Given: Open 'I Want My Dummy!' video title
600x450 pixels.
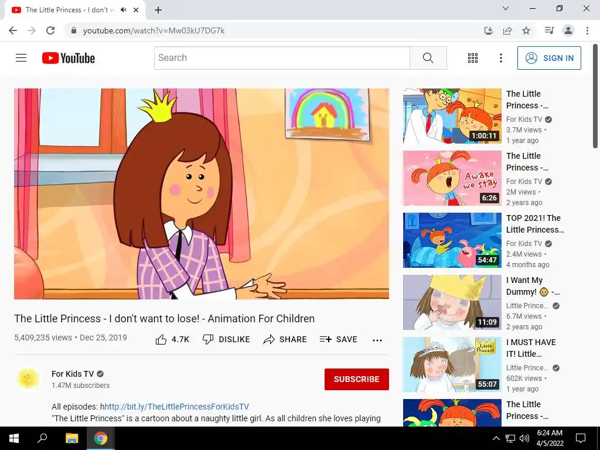Looking at the screenshot, I should coord(533,286).
